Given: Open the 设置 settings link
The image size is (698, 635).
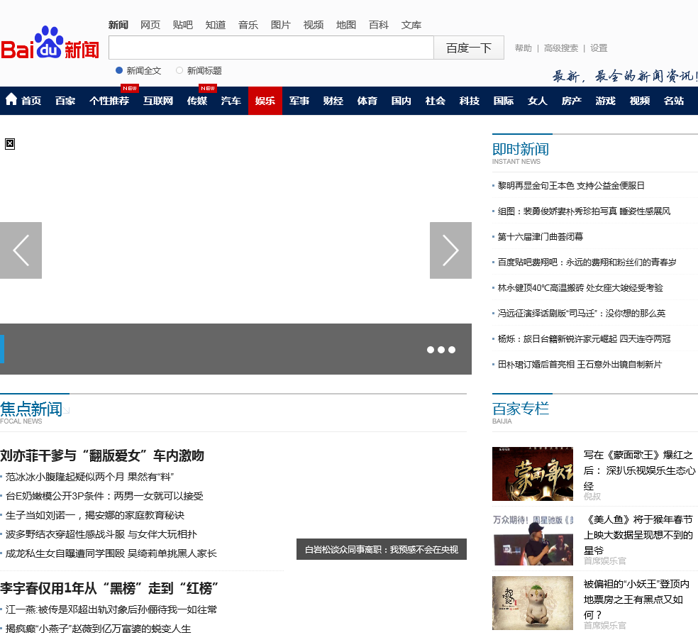Looking at the screenshot, I should click(x=599, y=48).
